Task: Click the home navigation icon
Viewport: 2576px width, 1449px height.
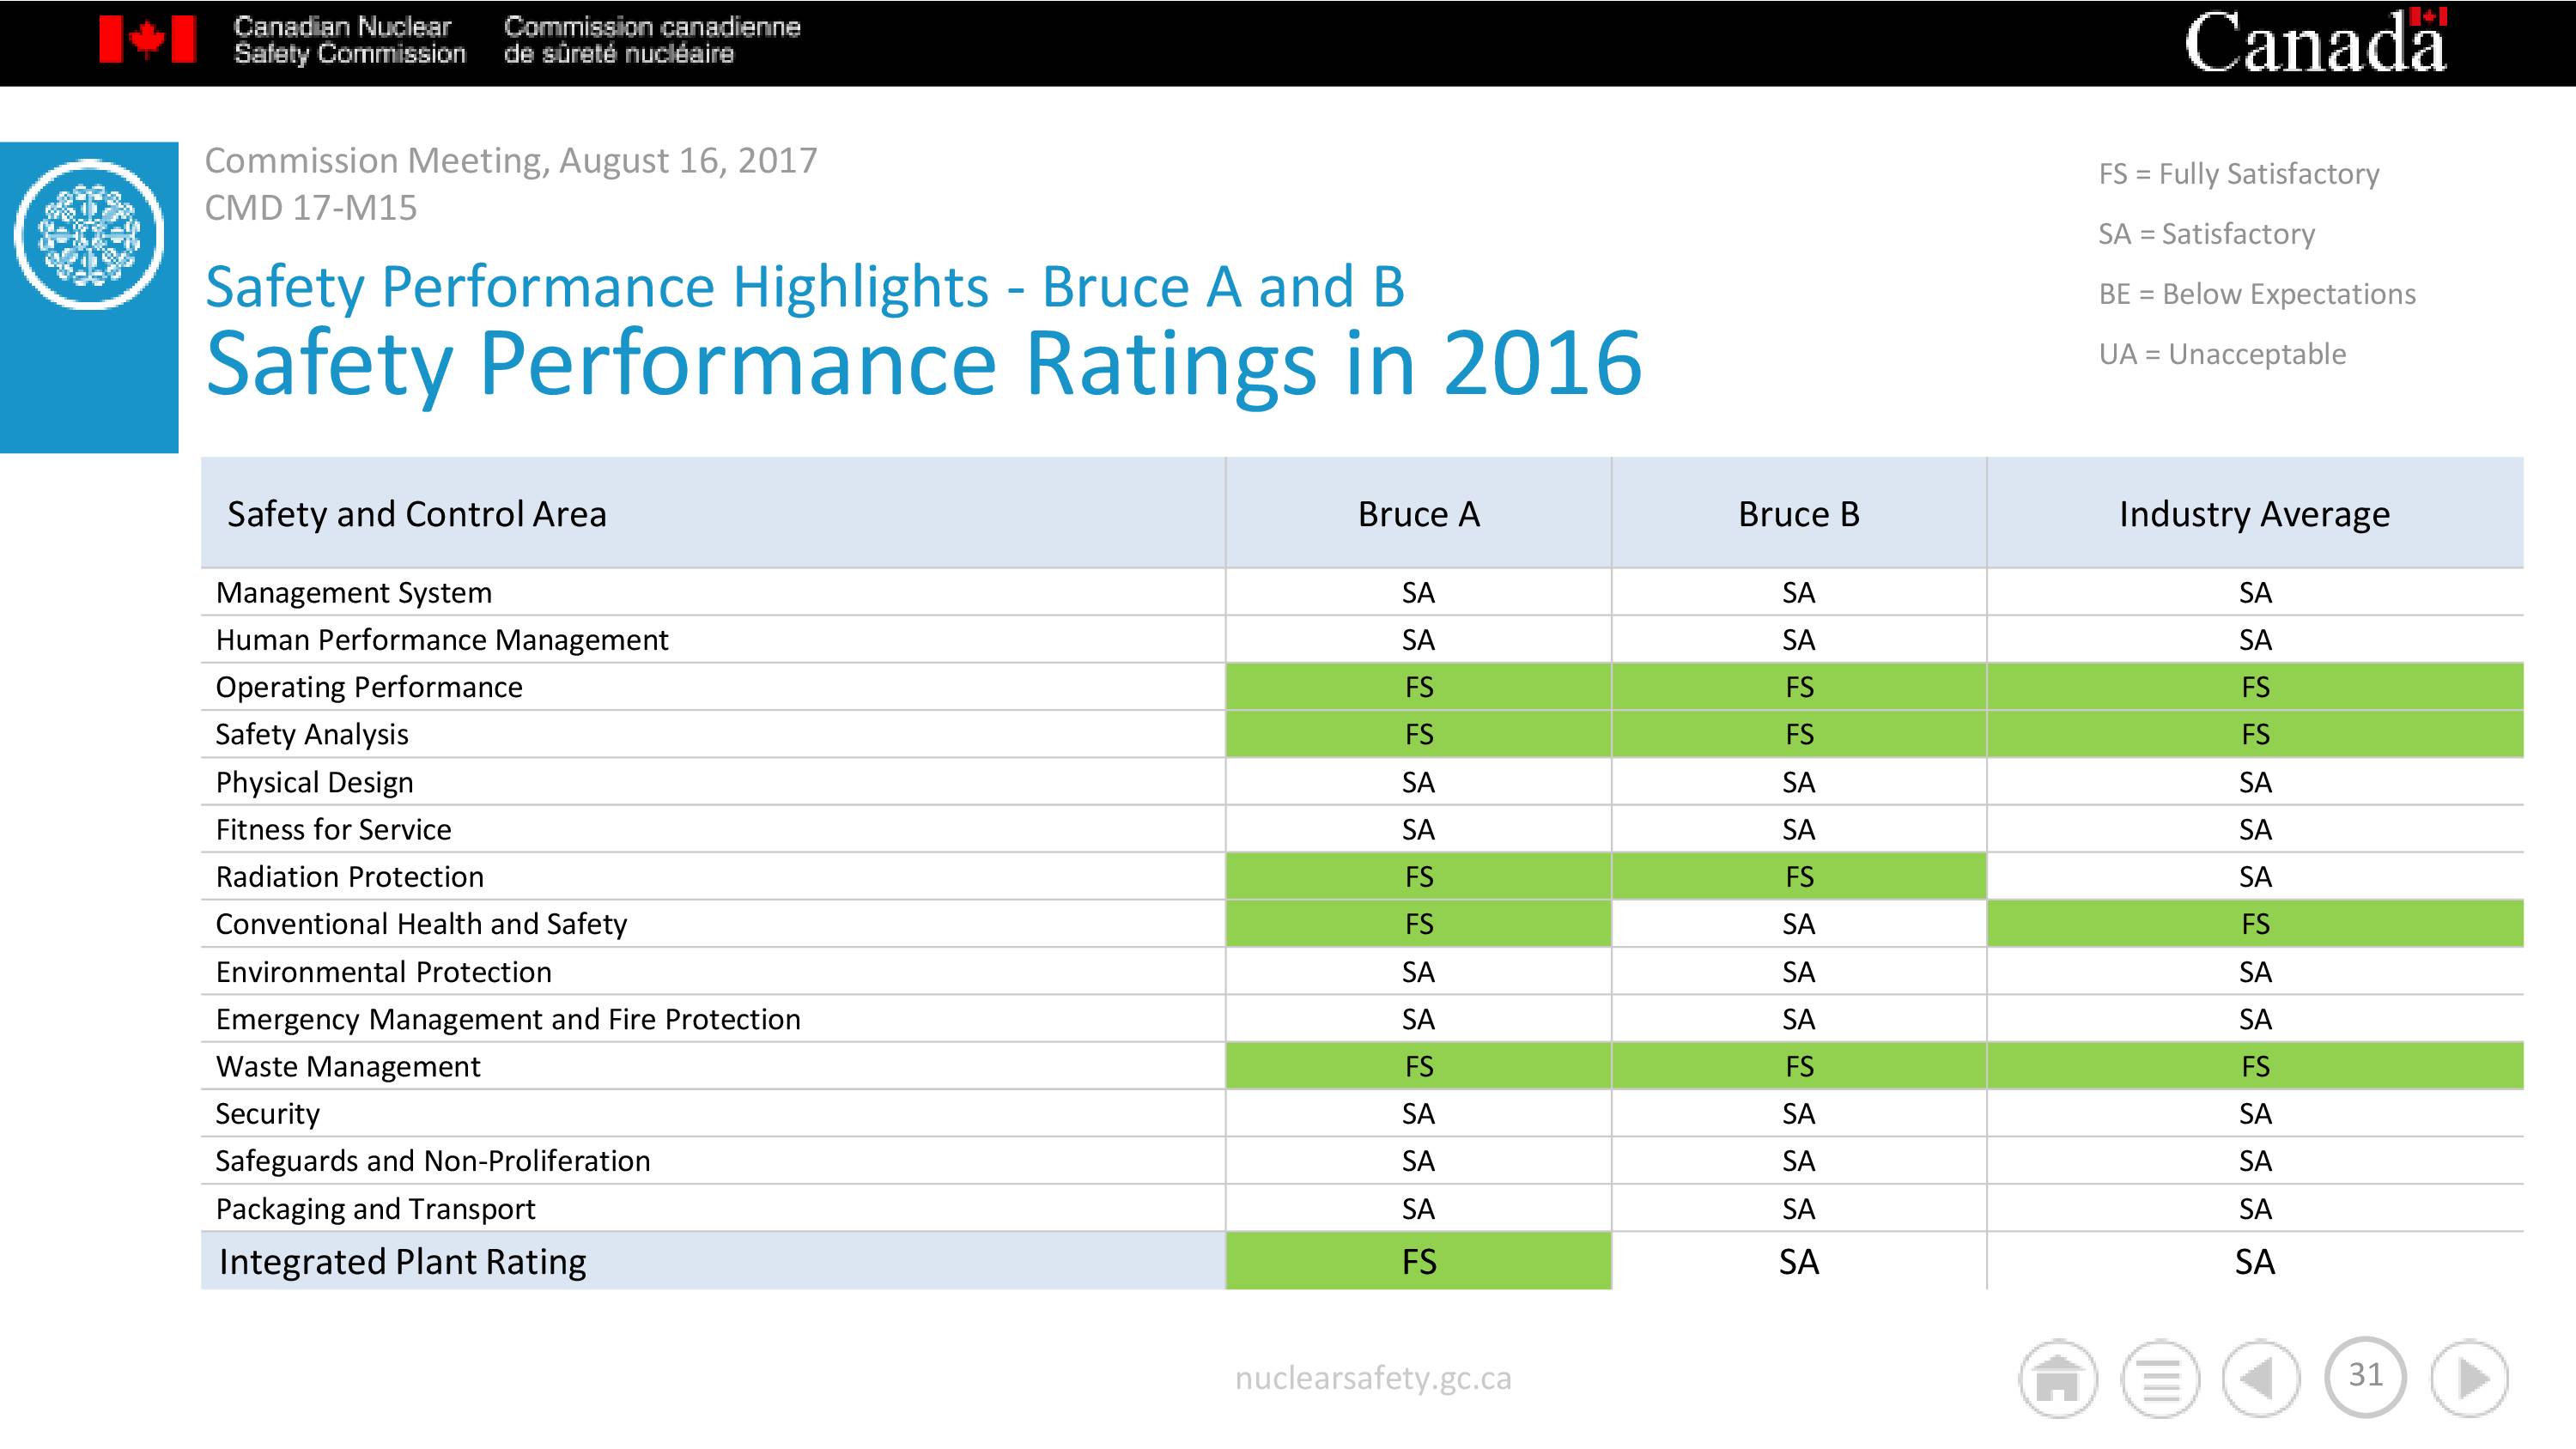Action: [x=2057, y=1379]
